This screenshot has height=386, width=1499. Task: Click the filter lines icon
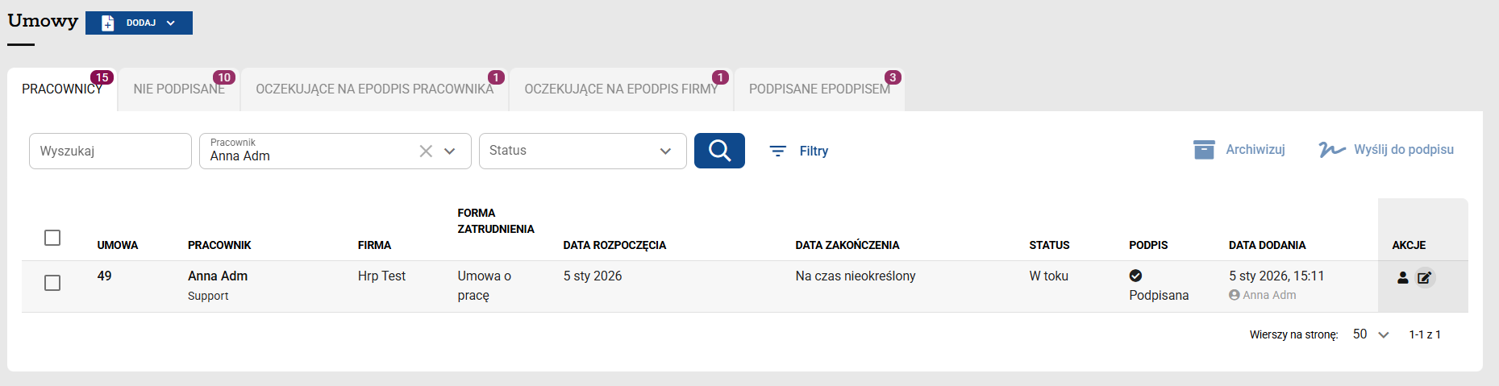[x=777, y=151]
